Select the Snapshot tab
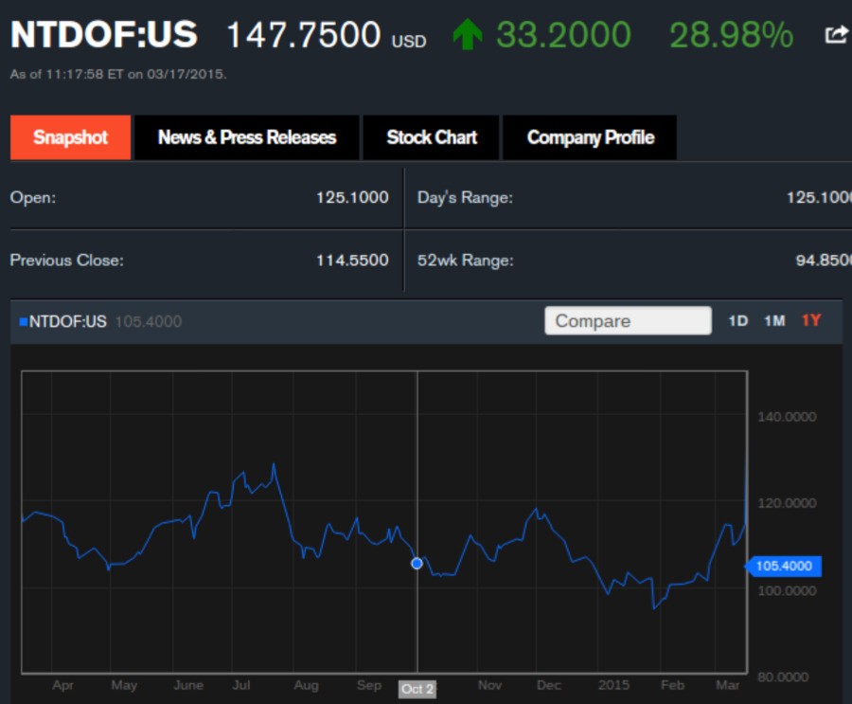The width and height of the screenshot is (852, 704). (70, 137)
